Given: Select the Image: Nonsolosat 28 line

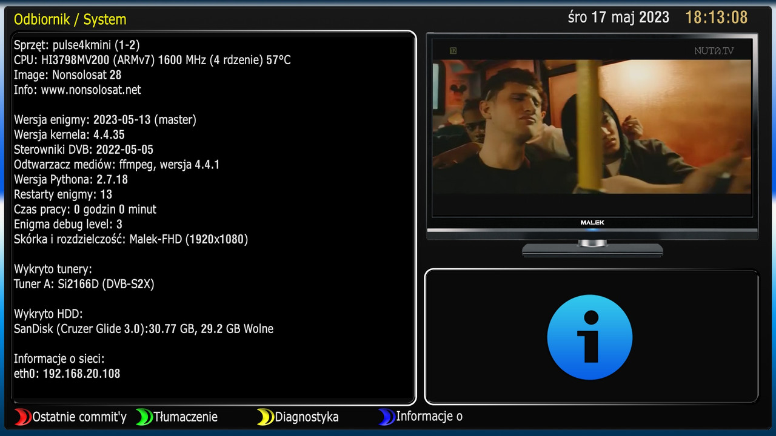Looking at the screenshot, I should point(67,75).
